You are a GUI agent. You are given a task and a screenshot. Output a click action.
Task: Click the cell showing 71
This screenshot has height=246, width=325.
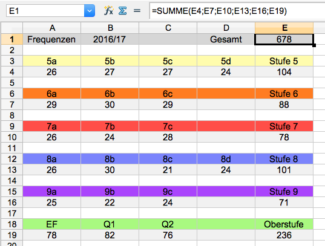coord(284,202)
